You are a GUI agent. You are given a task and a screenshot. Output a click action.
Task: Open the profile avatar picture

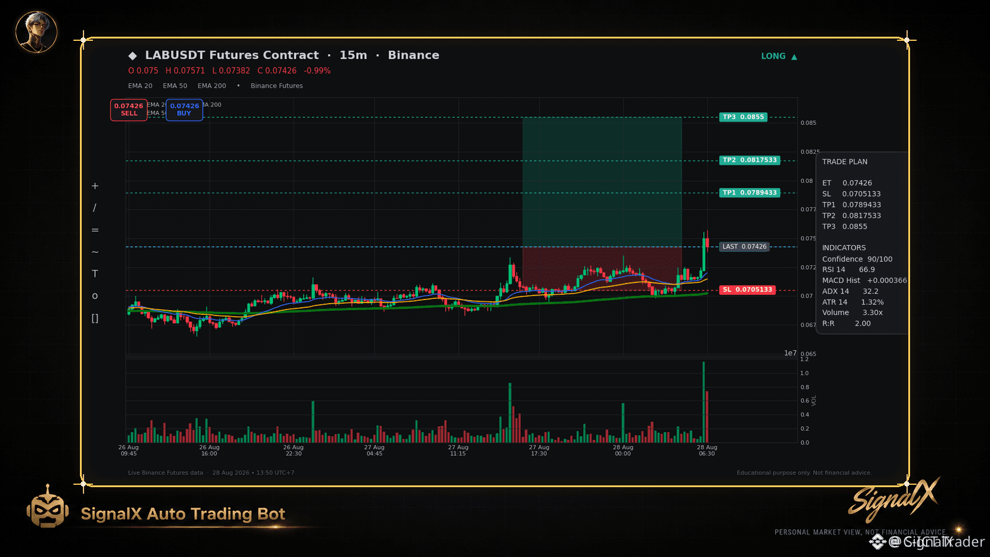[x=36, y=31]
